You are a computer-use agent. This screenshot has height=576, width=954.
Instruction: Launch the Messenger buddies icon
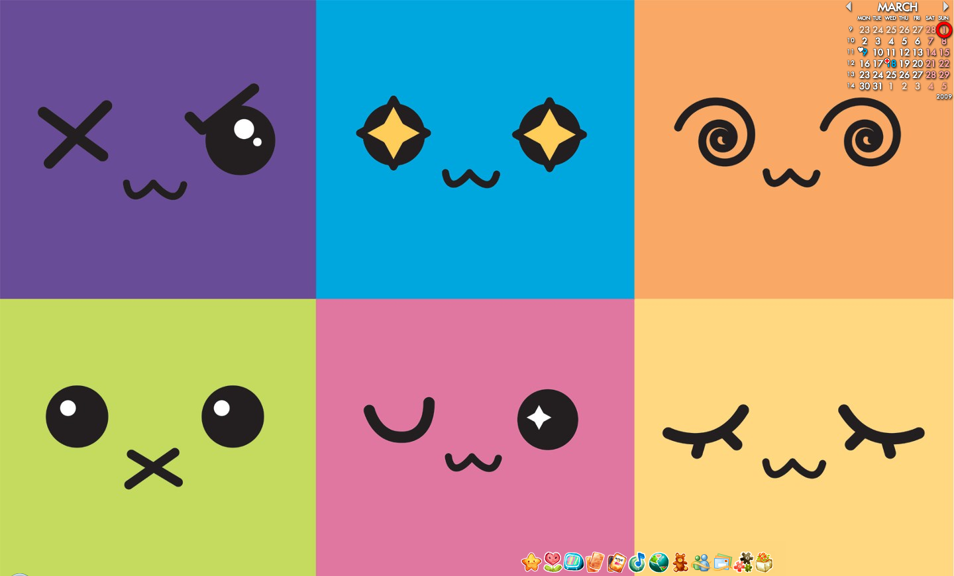click(701, 564)
